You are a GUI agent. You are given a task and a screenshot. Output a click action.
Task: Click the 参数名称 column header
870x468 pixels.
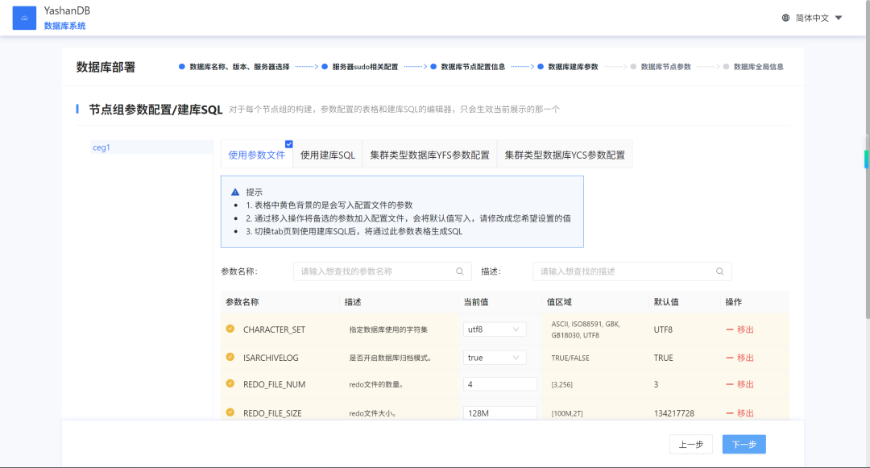(x=242, y=301)
